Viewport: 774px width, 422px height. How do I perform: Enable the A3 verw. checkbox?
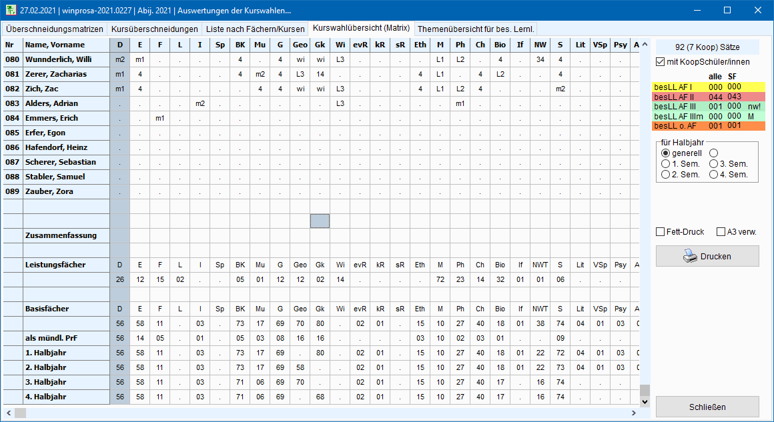click(x=721, y=232)
